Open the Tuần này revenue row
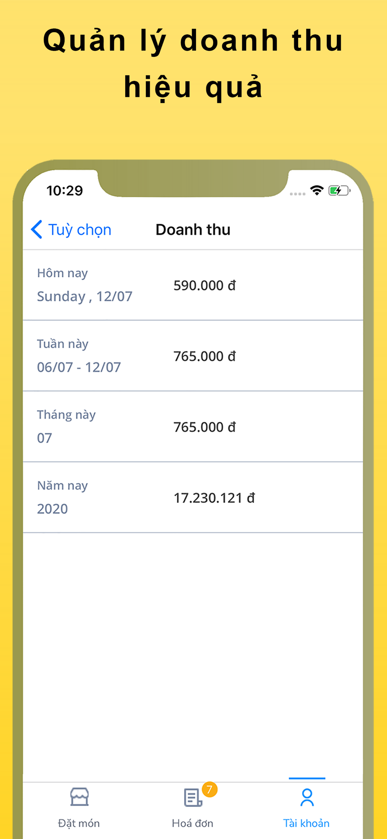The height and width of the screenshot is (839, 387). (x=193, y=356)
